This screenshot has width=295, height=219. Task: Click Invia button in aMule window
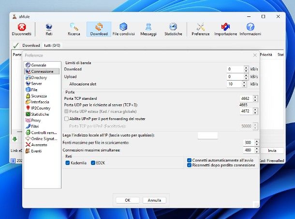272,151
